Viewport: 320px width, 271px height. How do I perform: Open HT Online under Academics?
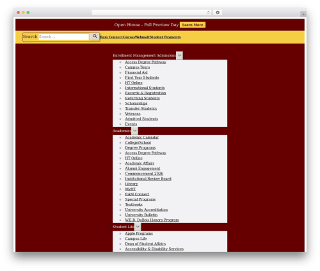(x=134, y=158)
